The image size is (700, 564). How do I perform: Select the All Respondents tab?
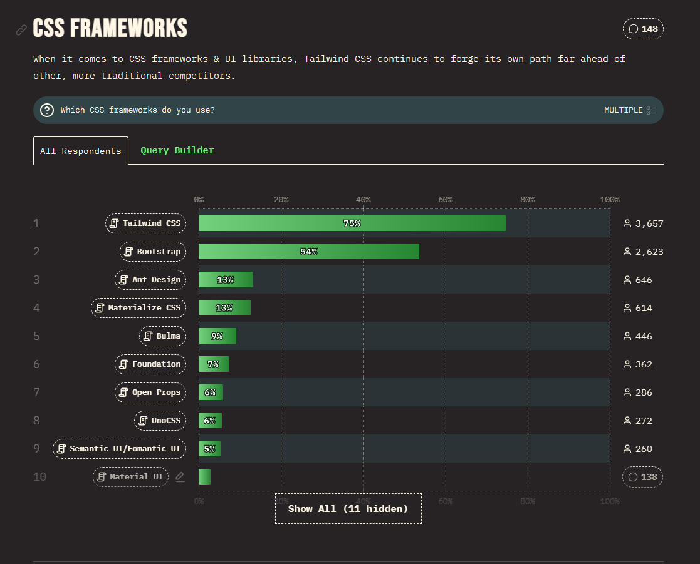[x=81, y=151]
